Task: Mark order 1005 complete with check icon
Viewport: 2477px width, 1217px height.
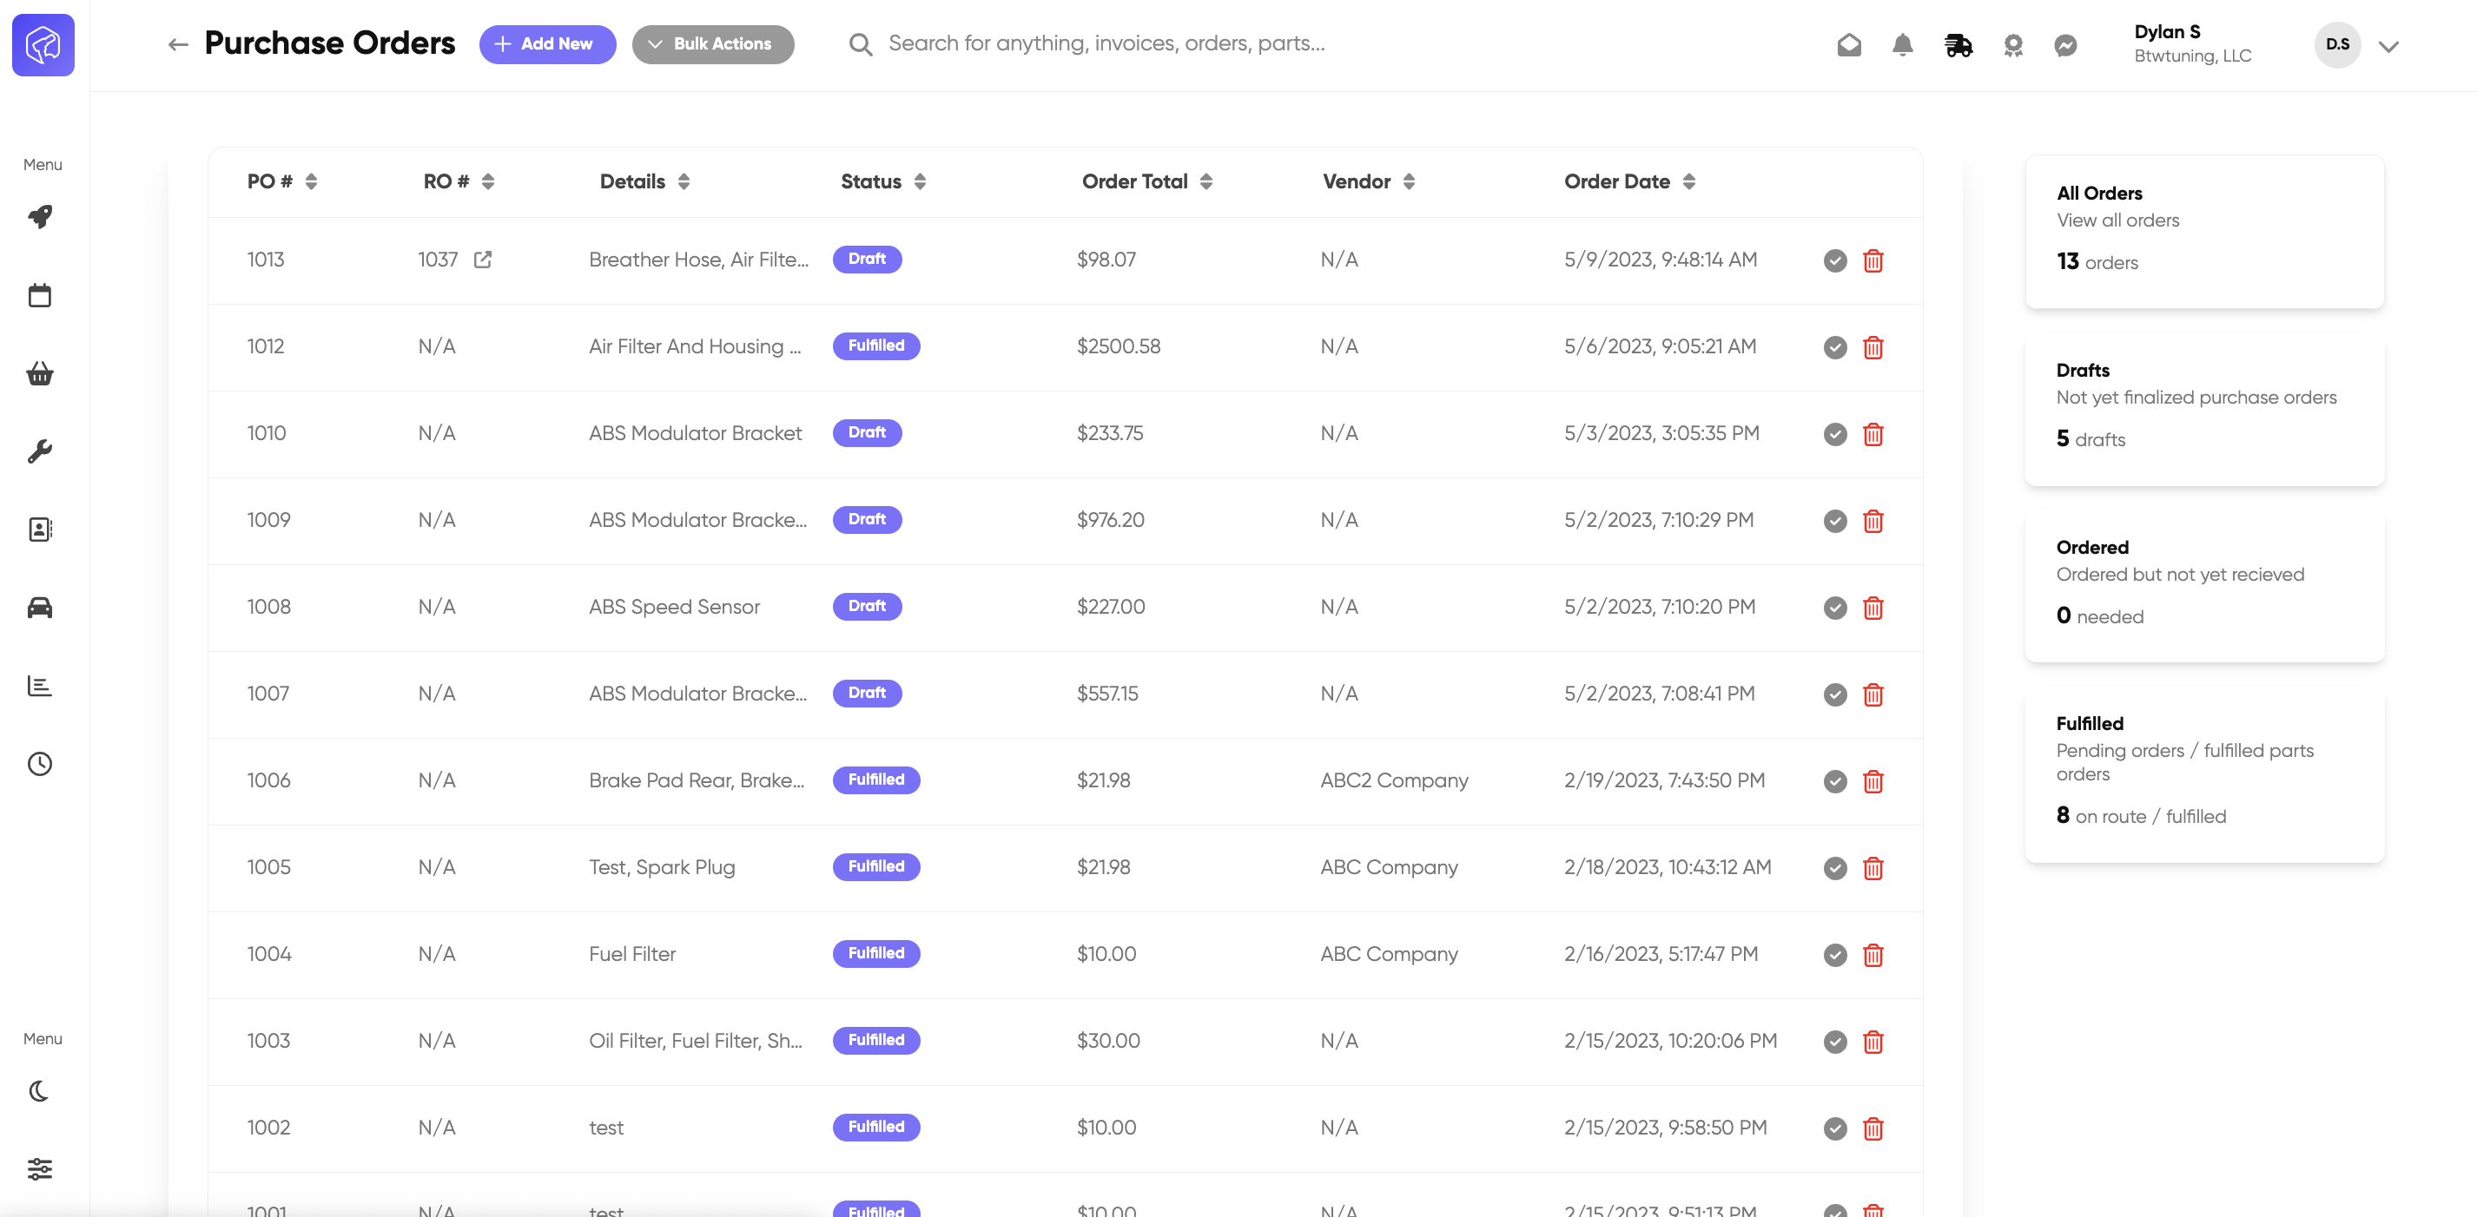Action: point(1834,868)
